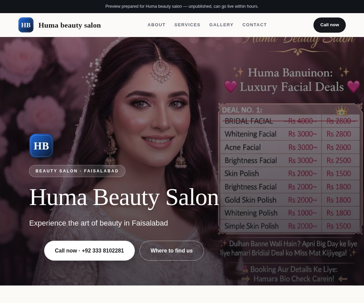Click Whitening Polish row
The height and width of the screenshot is (303, 364).
[x=290, y=213]
